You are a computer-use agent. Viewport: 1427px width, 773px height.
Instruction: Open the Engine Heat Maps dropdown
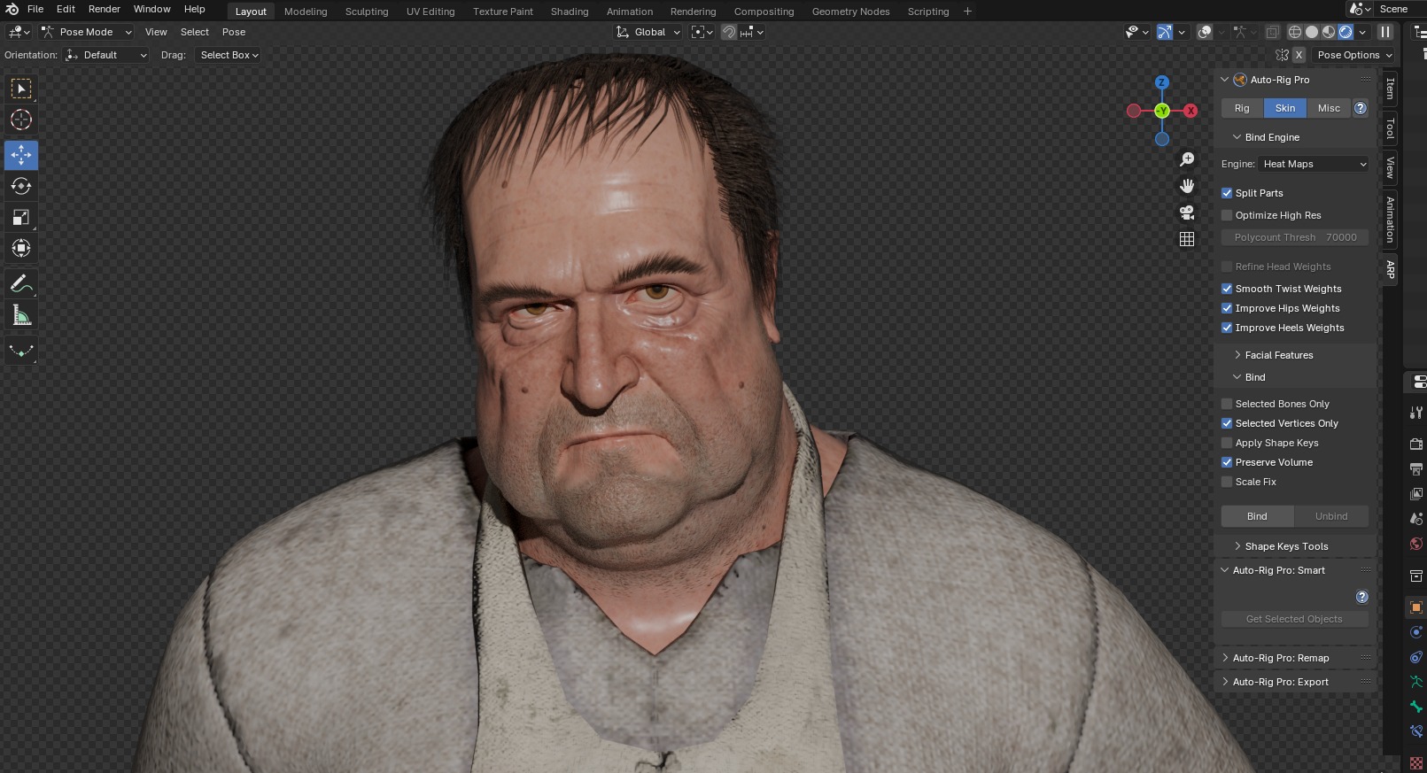click(x=1314, y=164)
